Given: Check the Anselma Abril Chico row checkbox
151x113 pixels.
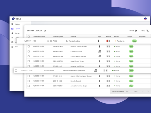Looking at the screenshot, I should tap(29, 66).
